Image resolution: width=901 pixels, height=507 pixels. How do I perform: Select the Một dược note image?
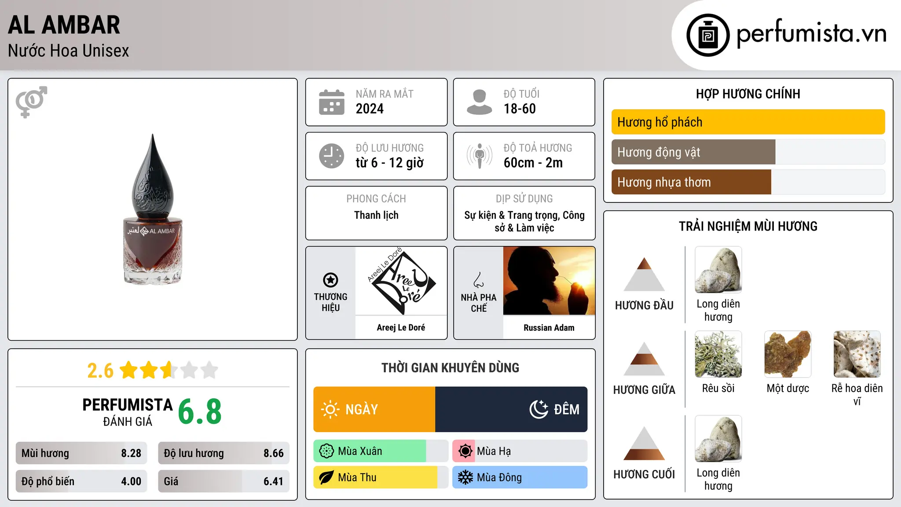tap(788, 354)
